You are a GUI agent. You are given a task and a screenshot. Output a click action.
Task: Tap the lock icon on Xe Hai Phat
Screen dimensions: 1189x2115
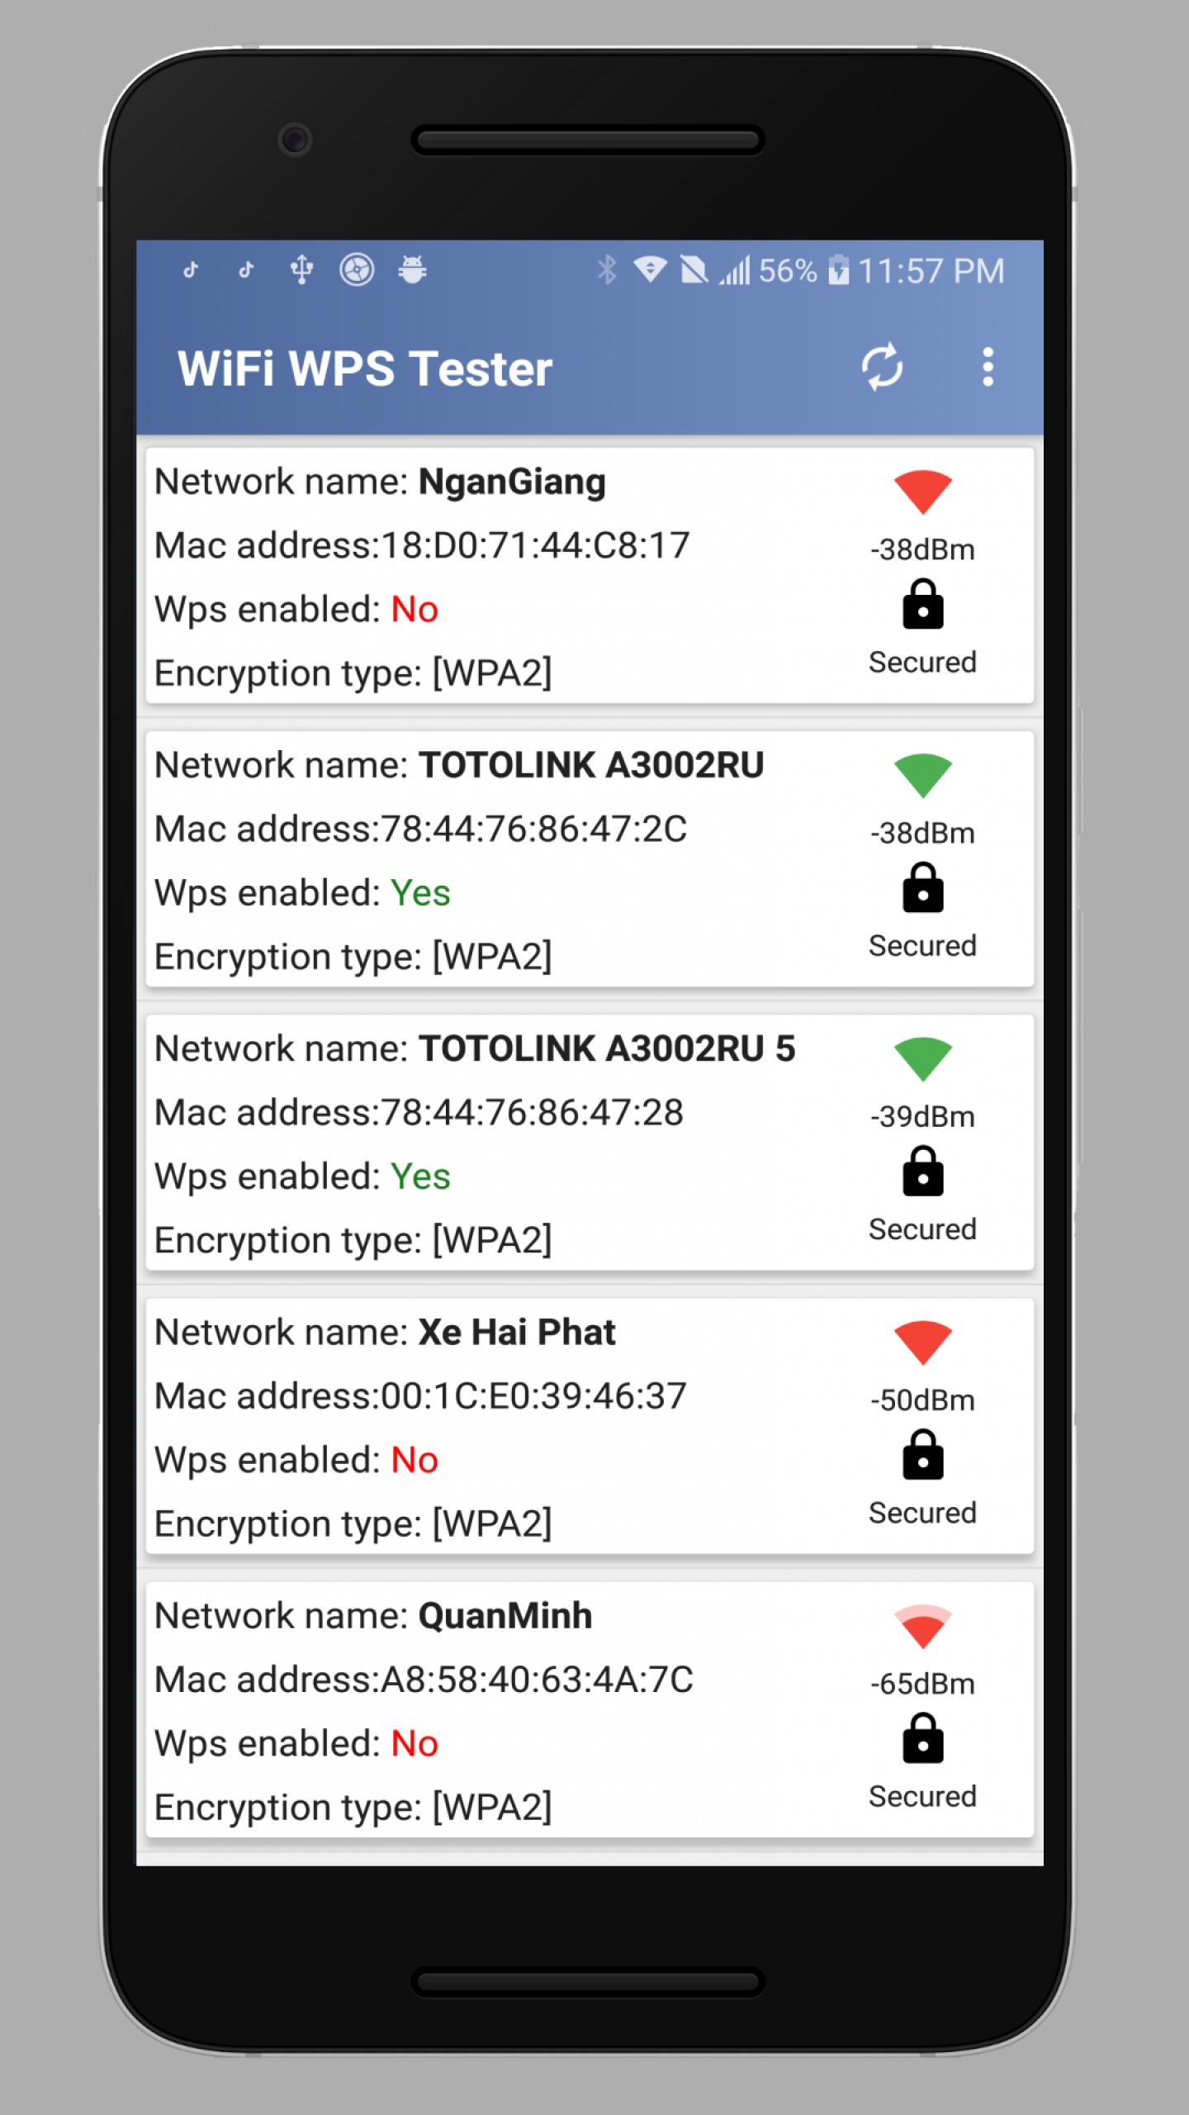point(922,1455)
